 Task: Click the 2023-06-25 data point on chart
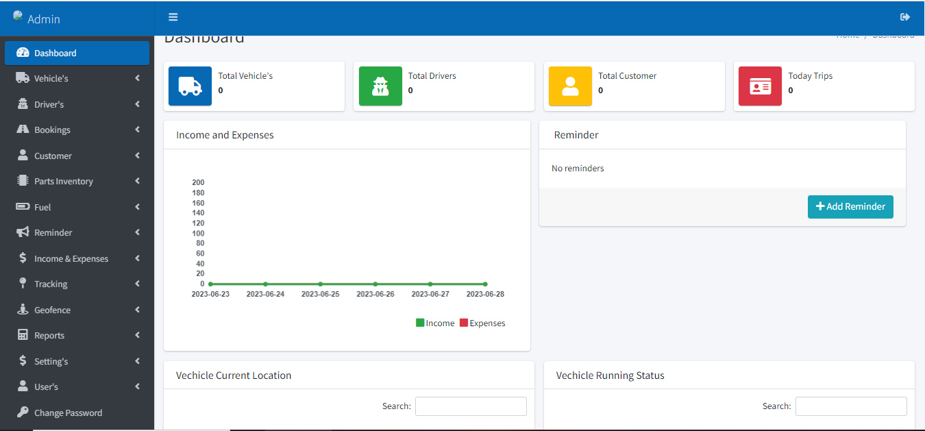click(x=320, y=284)
